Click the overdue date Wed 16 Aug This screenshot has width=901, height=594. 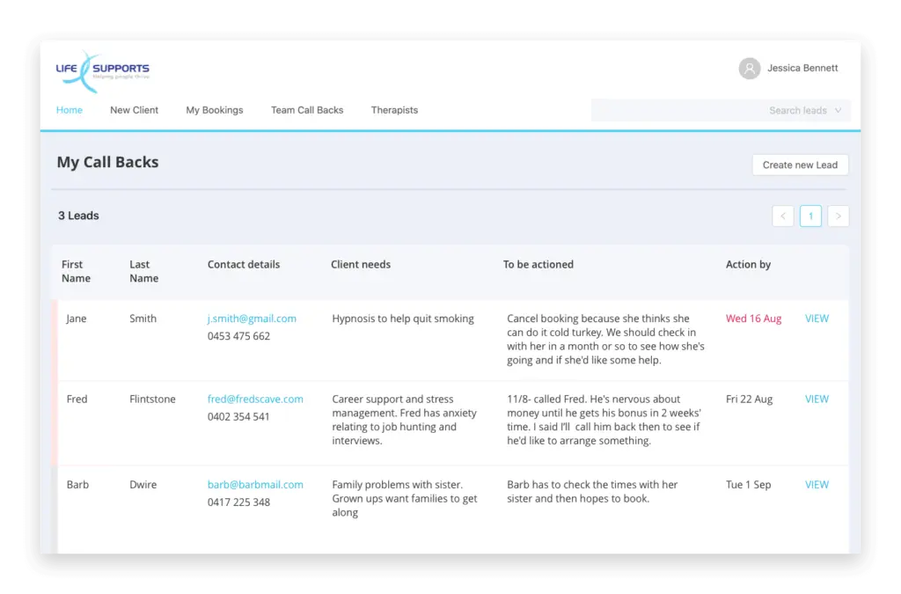[753, 319]
